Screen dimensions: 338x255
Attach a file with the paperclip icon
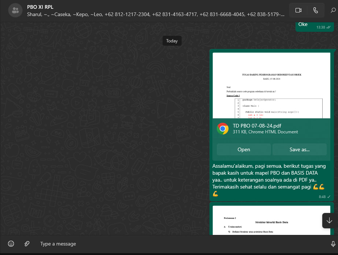[27, 244]
